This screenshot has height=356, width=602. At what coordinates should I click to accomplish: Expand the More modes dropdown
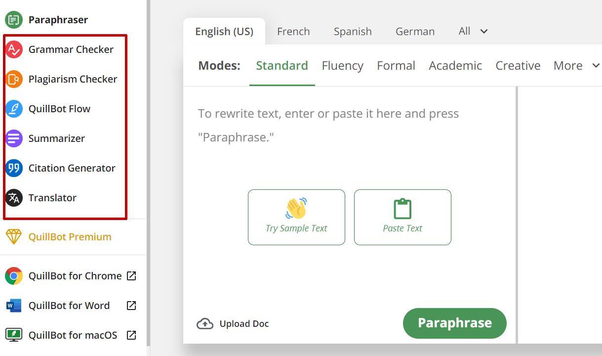(x=576, y=66)
